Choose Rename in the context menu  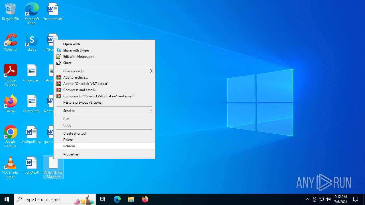click(x=104, y=146)
